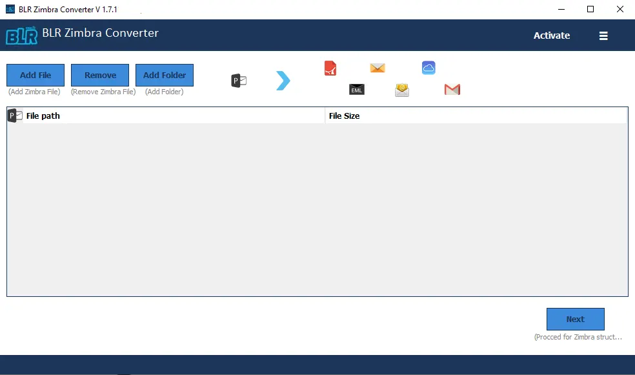Open the hamburger menu

pyautogui.click(x=603, y=35)
